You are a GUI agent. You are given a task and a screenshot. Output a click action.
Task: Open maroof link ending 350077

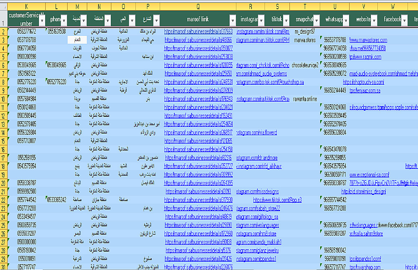198,48
